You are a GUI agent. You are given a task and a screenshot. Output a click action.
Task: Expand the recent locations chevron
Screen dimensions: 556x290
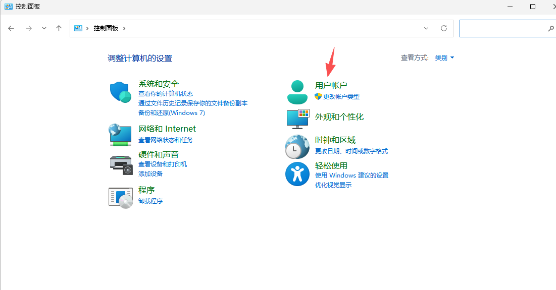tap(44, 28)
